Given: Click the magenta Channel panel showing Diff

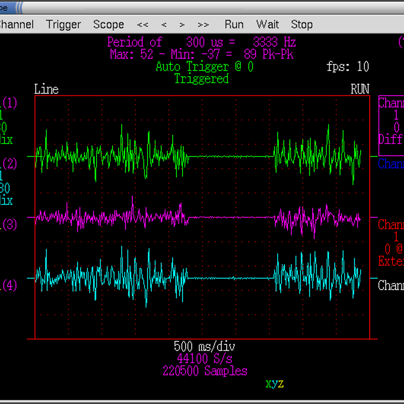Looking at the screenshot, I should 391,125.
